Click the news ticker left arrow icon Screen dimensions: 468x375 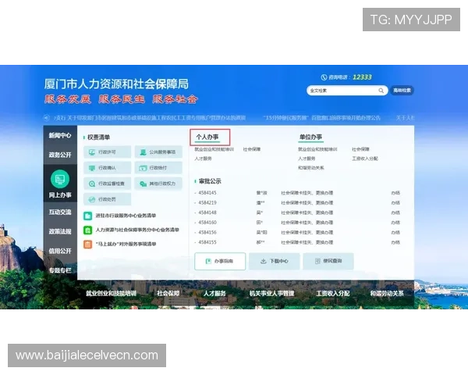(x=46, y=118)
